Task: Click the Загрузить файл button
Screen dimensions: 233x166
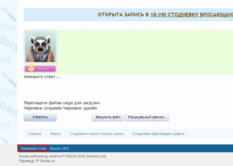Action: [x=108, y=117]
